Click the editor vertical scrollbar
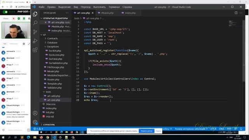 click(x=244, y=51)
